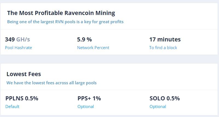Click the largest RVN pools subtitle text
This screenshot has height=117, width=219.
pos(65,22)
